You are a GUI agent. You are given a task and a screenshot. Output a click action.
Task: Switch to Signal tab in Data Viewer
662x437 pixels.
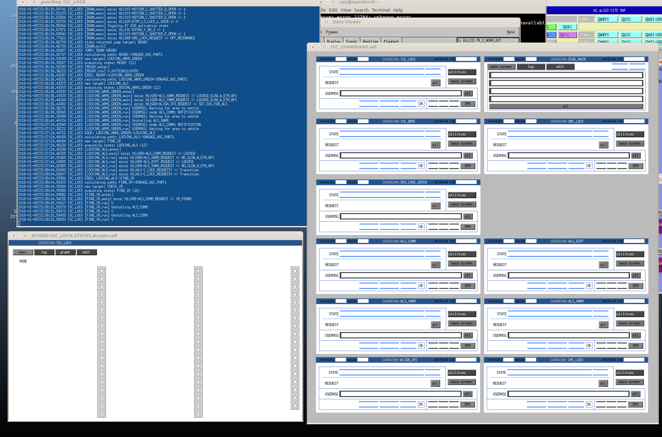351,41
